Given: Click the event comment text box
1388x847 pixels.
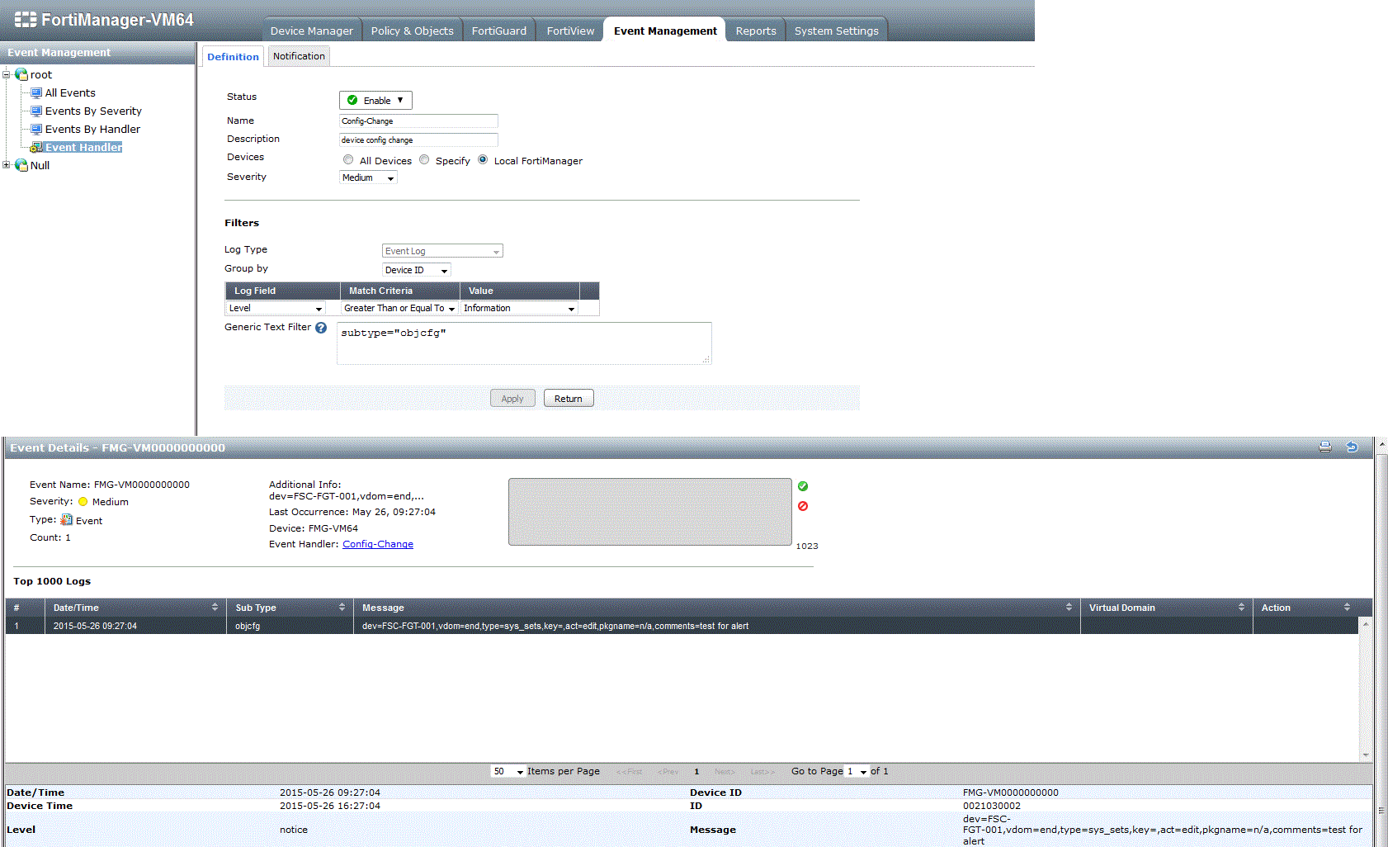Looking at the screenshot, I should click(650, 512).
